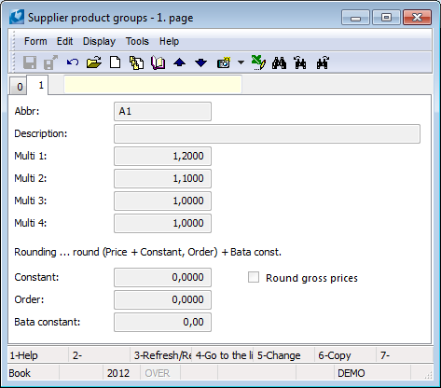Open the Display menu

[99, 41]
